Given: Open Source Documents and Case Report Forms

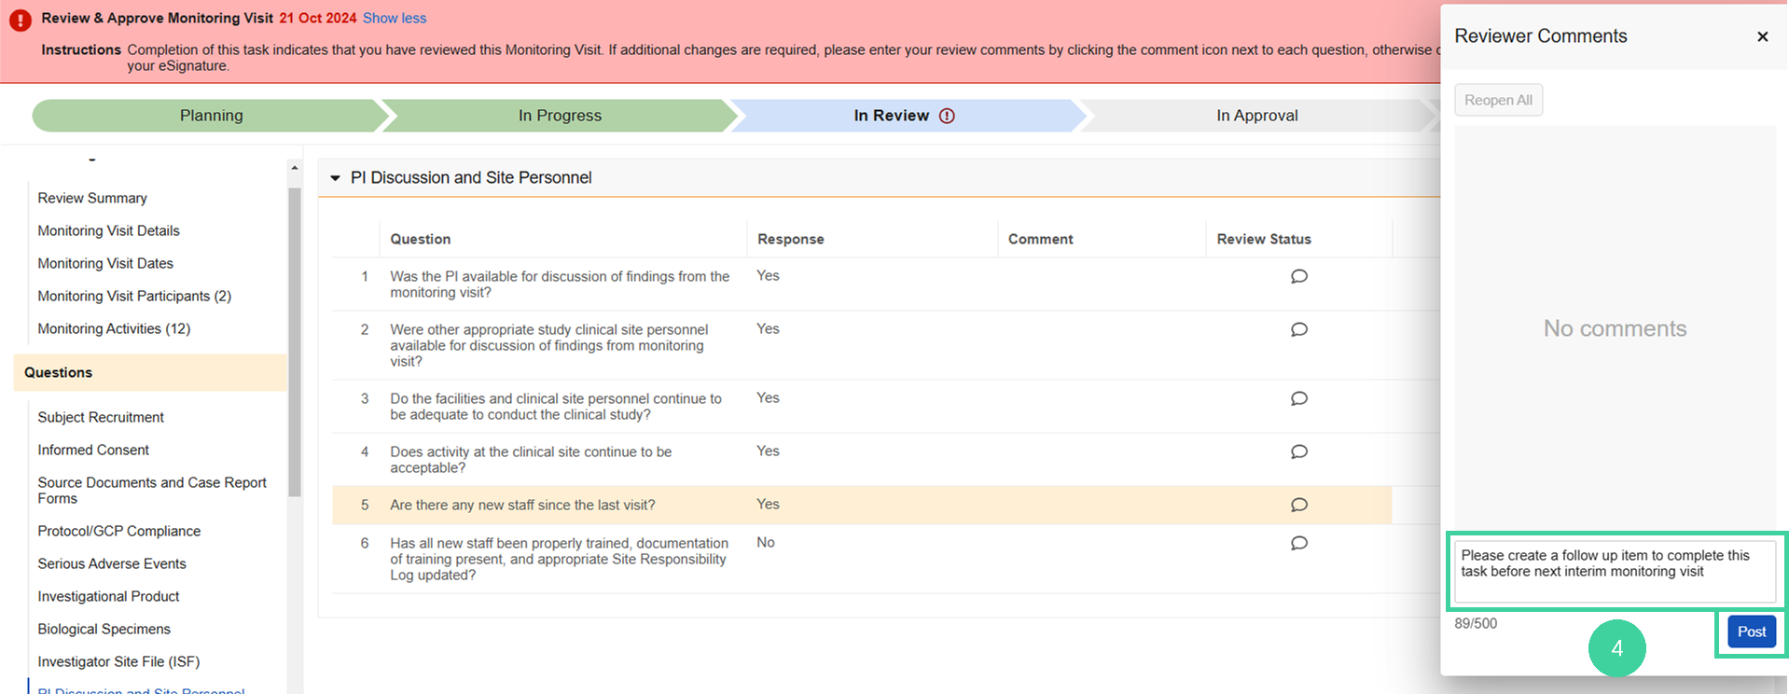Looking at the screenshot, I should point(152,491).
